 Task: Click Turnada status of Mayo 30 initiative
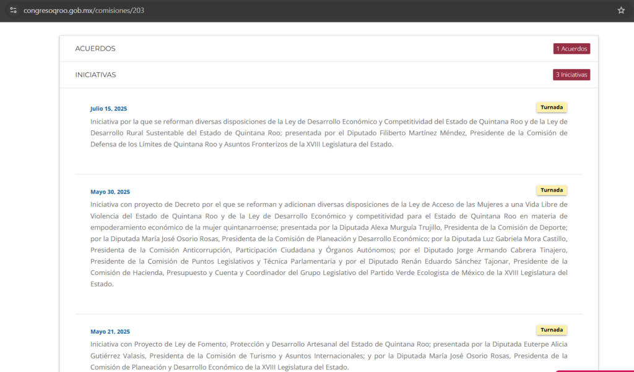point(552,190)
